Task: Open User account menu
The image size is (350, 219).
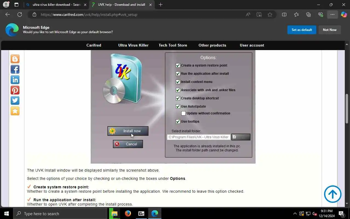Action: (x=252, y=45)
